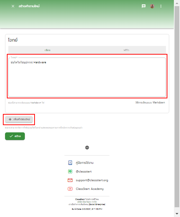Image resolution: width=180 pixels, height=217 pixels.
Task: Open the three-dot more options menu
Action: 161,6
